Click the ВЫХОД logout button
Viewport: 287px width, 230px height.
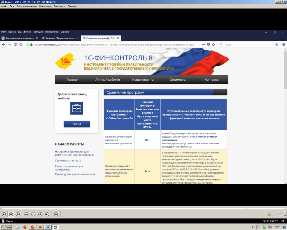(x=77, y=124)
